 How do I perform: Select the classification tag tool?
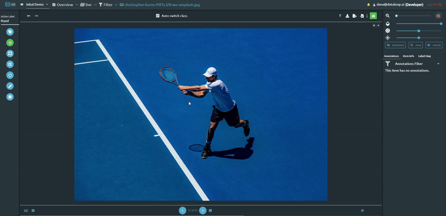tap(10, 32)
